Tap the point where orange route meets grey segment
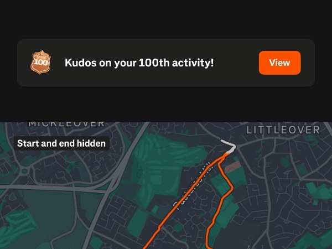The image size is (332, 249). 226,154
